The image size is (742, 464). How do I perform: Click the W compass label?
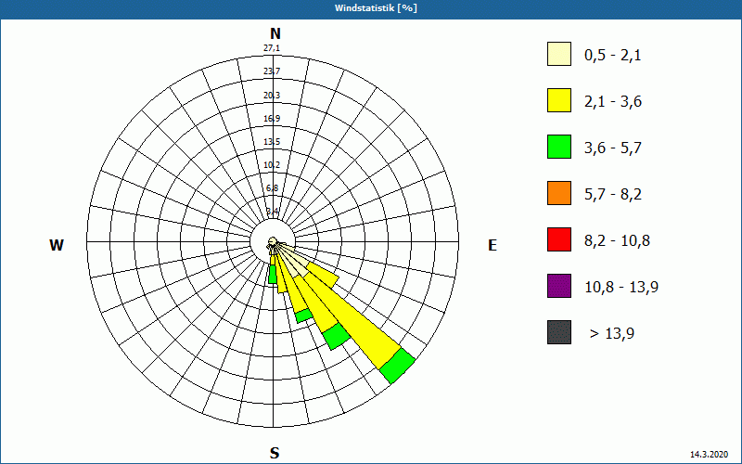(x=57, y=245)
